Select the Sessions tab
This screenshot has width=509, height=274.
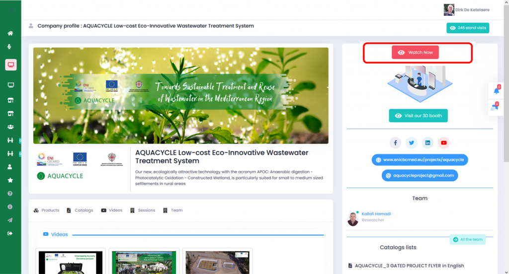point(143,210)
